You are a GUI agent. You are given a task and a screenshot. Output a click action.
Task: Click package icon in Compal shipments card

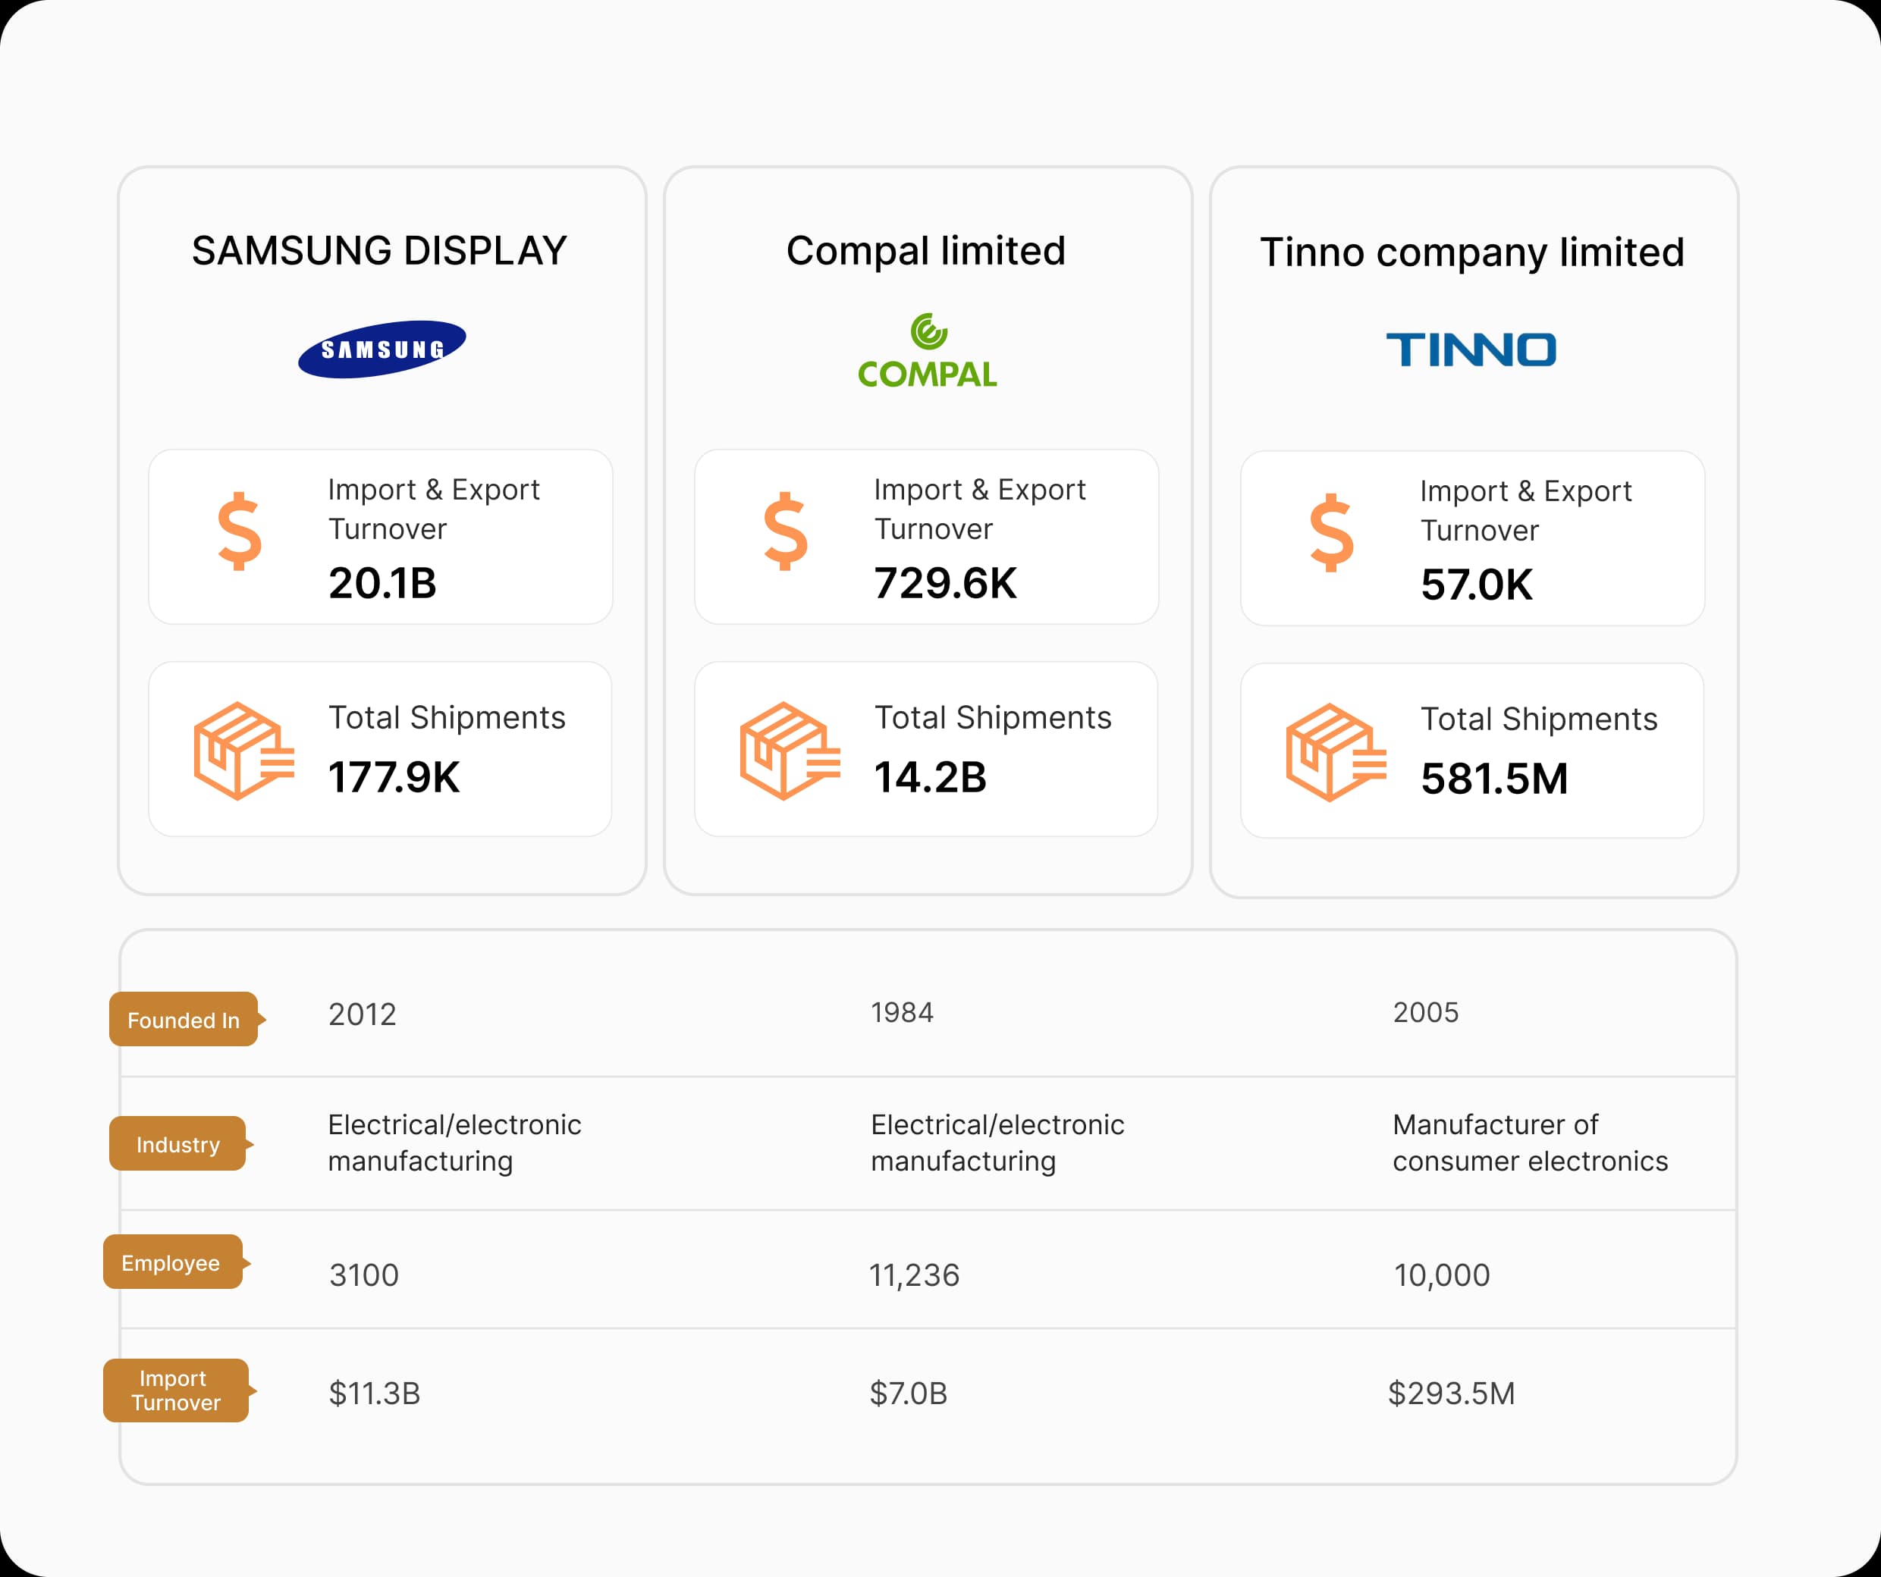coord(790,751)
